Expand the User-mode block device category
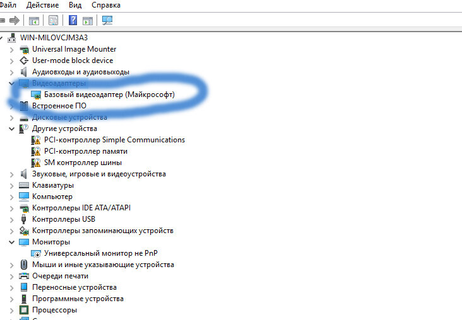462x320 pixels. (11, 61)
